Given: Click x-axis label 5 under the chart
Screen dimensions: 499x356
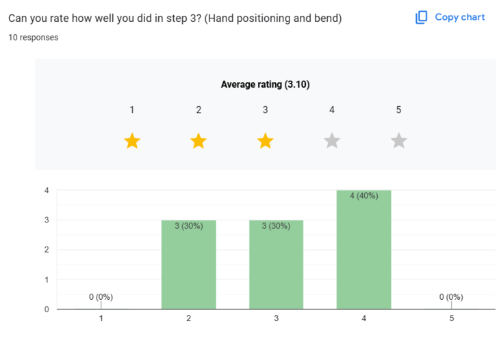Looking at the screenshot, I should coord(451,318).
